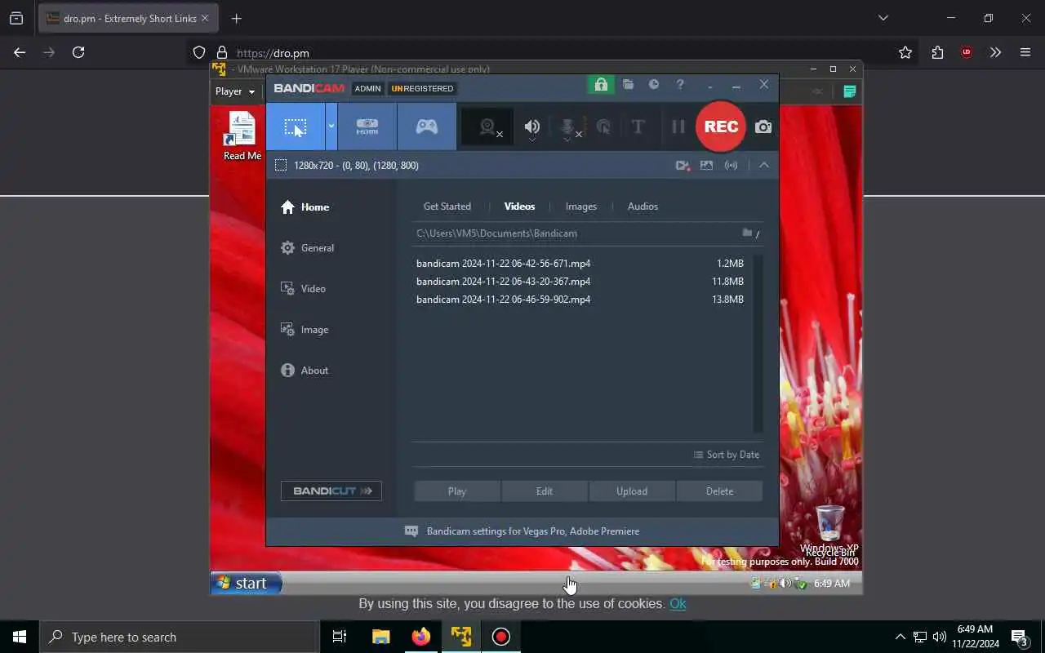
Task: Toggle Bandicam speaker sound icon
Action: point(532,127)
